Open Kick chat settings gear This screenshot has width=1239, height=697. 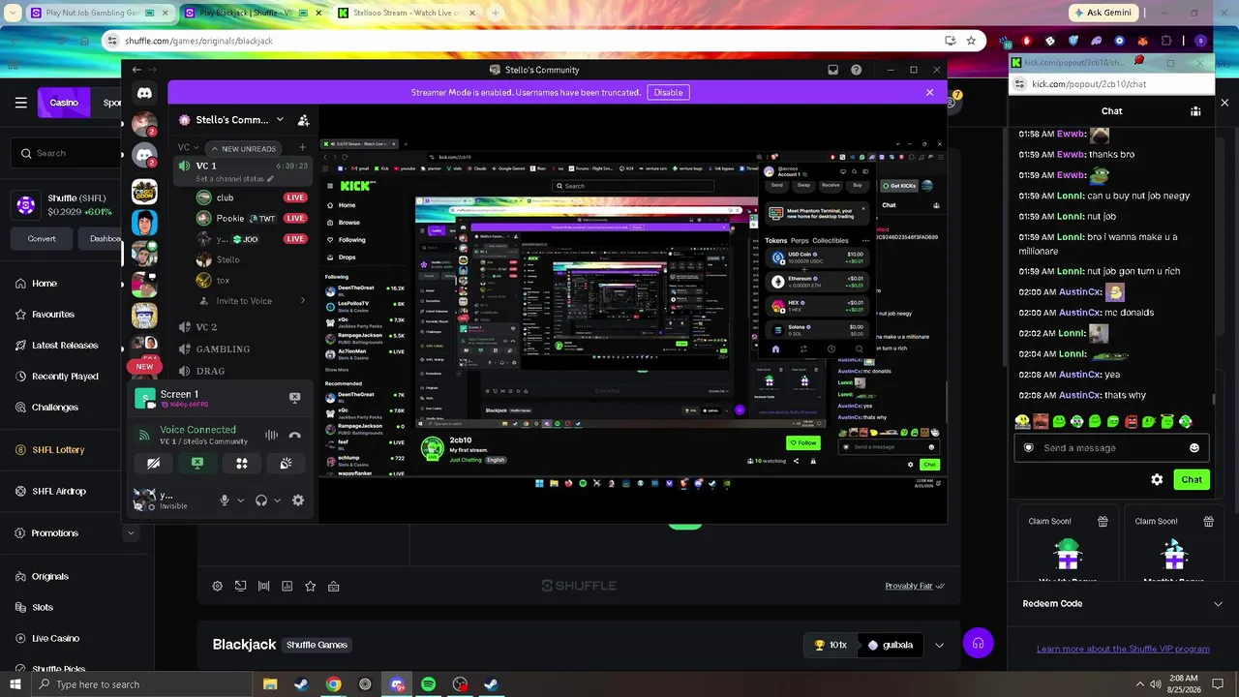click(x=1157, y=479)
